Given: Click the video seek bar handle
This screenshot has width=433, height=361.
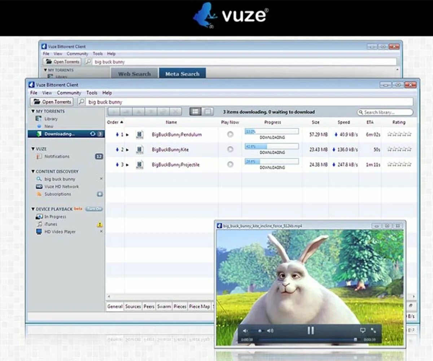Looking at the screenshot, I should [355, 340].
